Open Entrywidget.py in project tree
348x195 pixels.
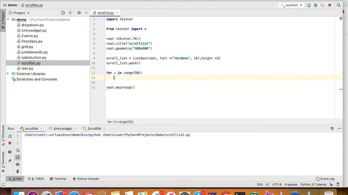34,30
